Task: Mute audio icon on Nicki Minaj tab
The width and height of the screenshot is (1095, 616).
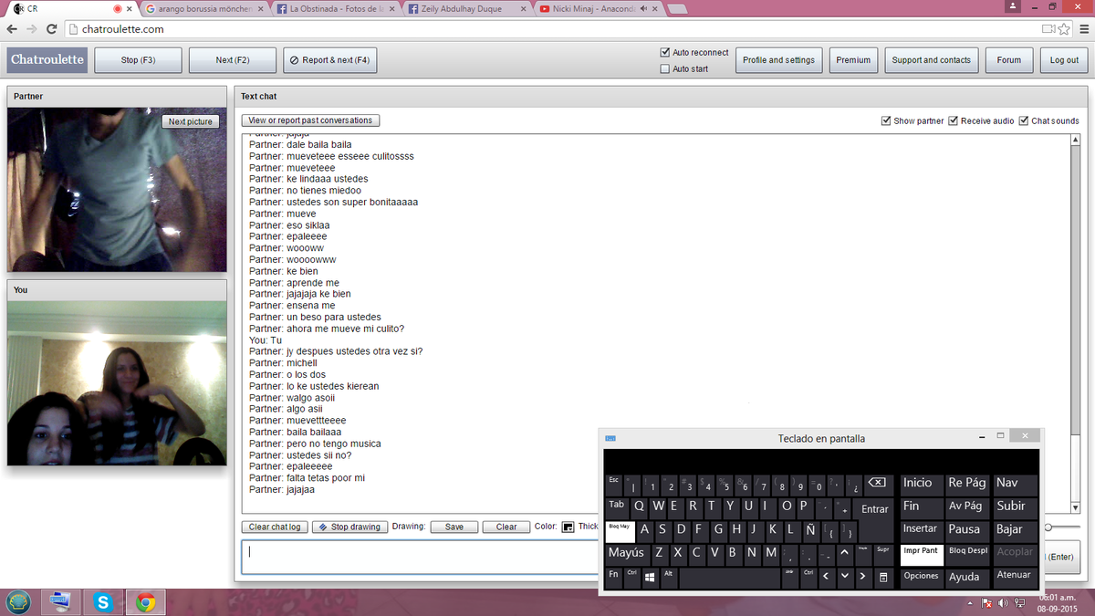Action: tap(644, 8)
